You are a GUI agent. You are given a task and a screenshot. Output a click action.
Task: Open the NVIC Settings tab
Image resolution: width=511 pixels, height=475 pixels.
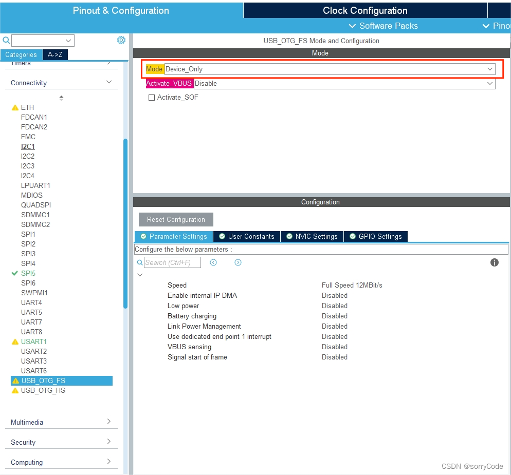pos(312,236)
